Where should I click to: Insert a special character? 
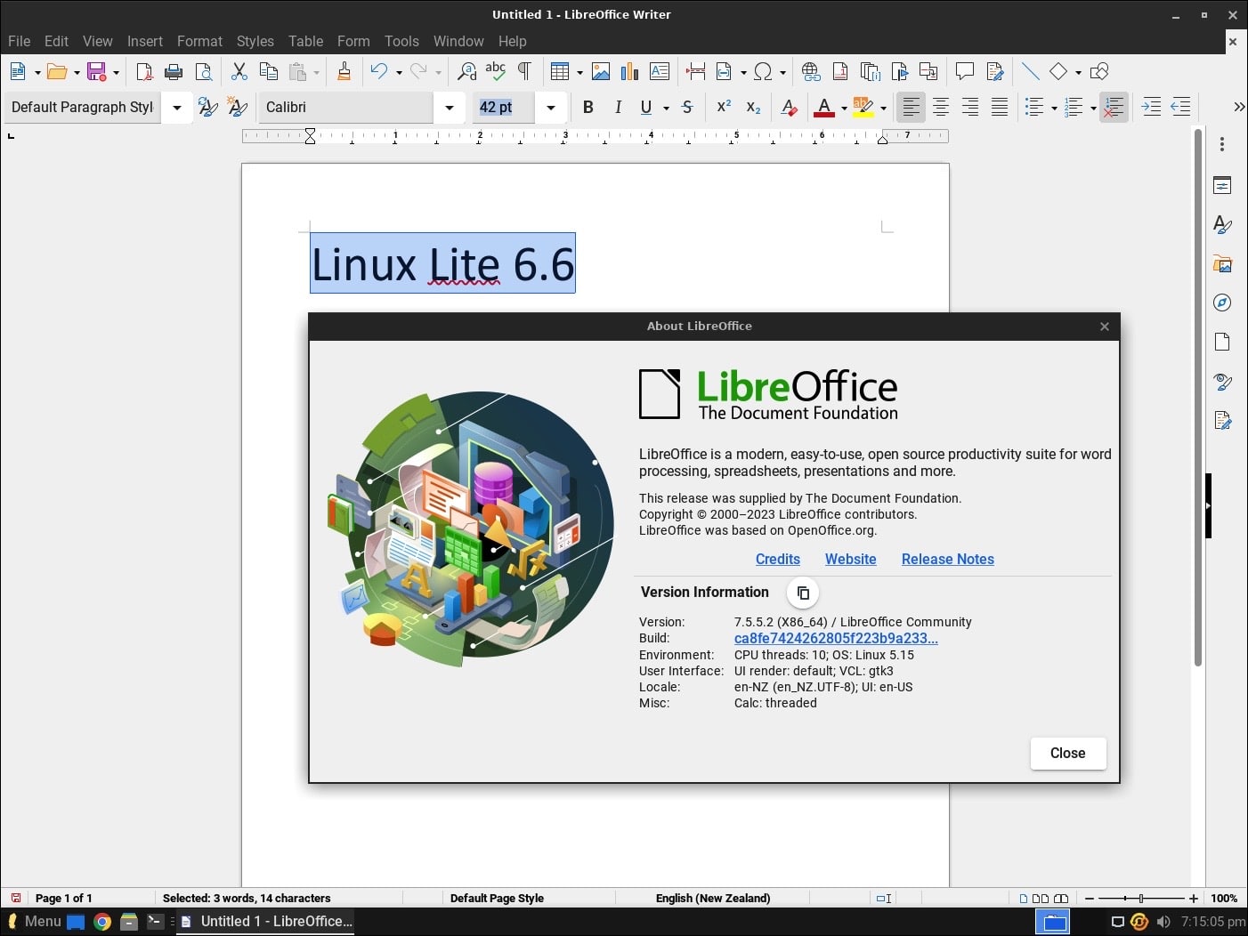(x=764, y=71)
